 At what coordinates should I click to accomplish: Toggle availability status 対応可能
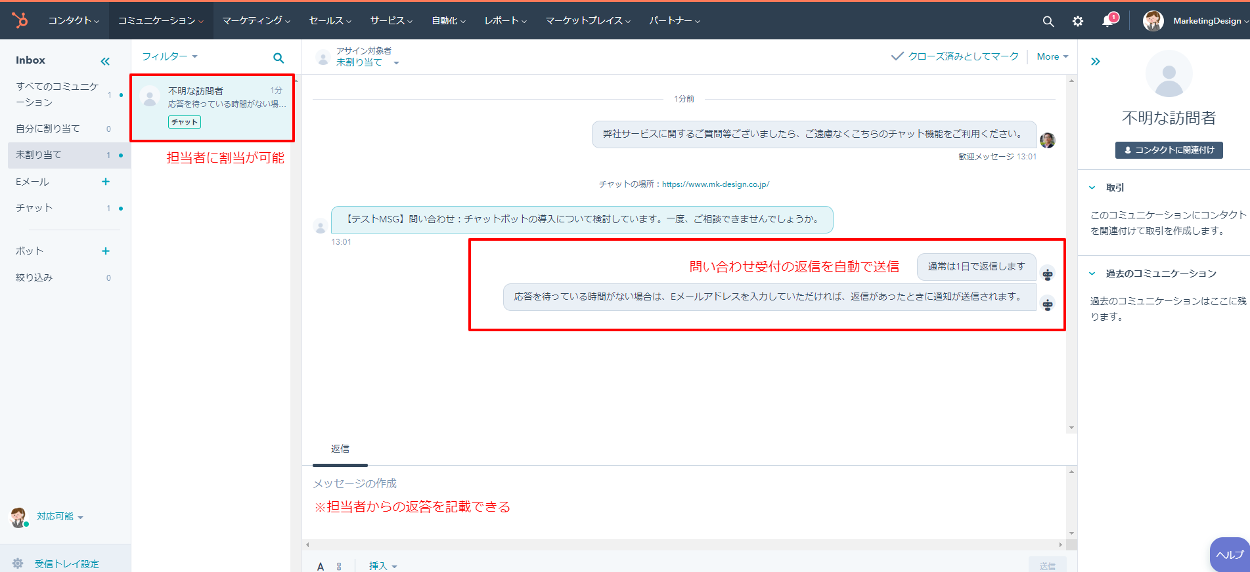(x=59, y=517)
